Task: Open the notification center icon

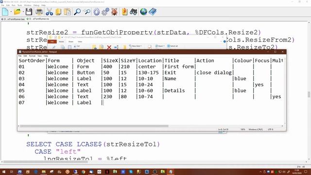Action: (x=306, y=172)
